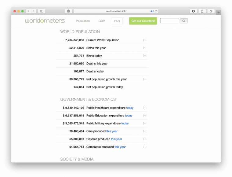Open the GDP menu item
This screenshot has height=177, width=232.
tap(102, 21)
